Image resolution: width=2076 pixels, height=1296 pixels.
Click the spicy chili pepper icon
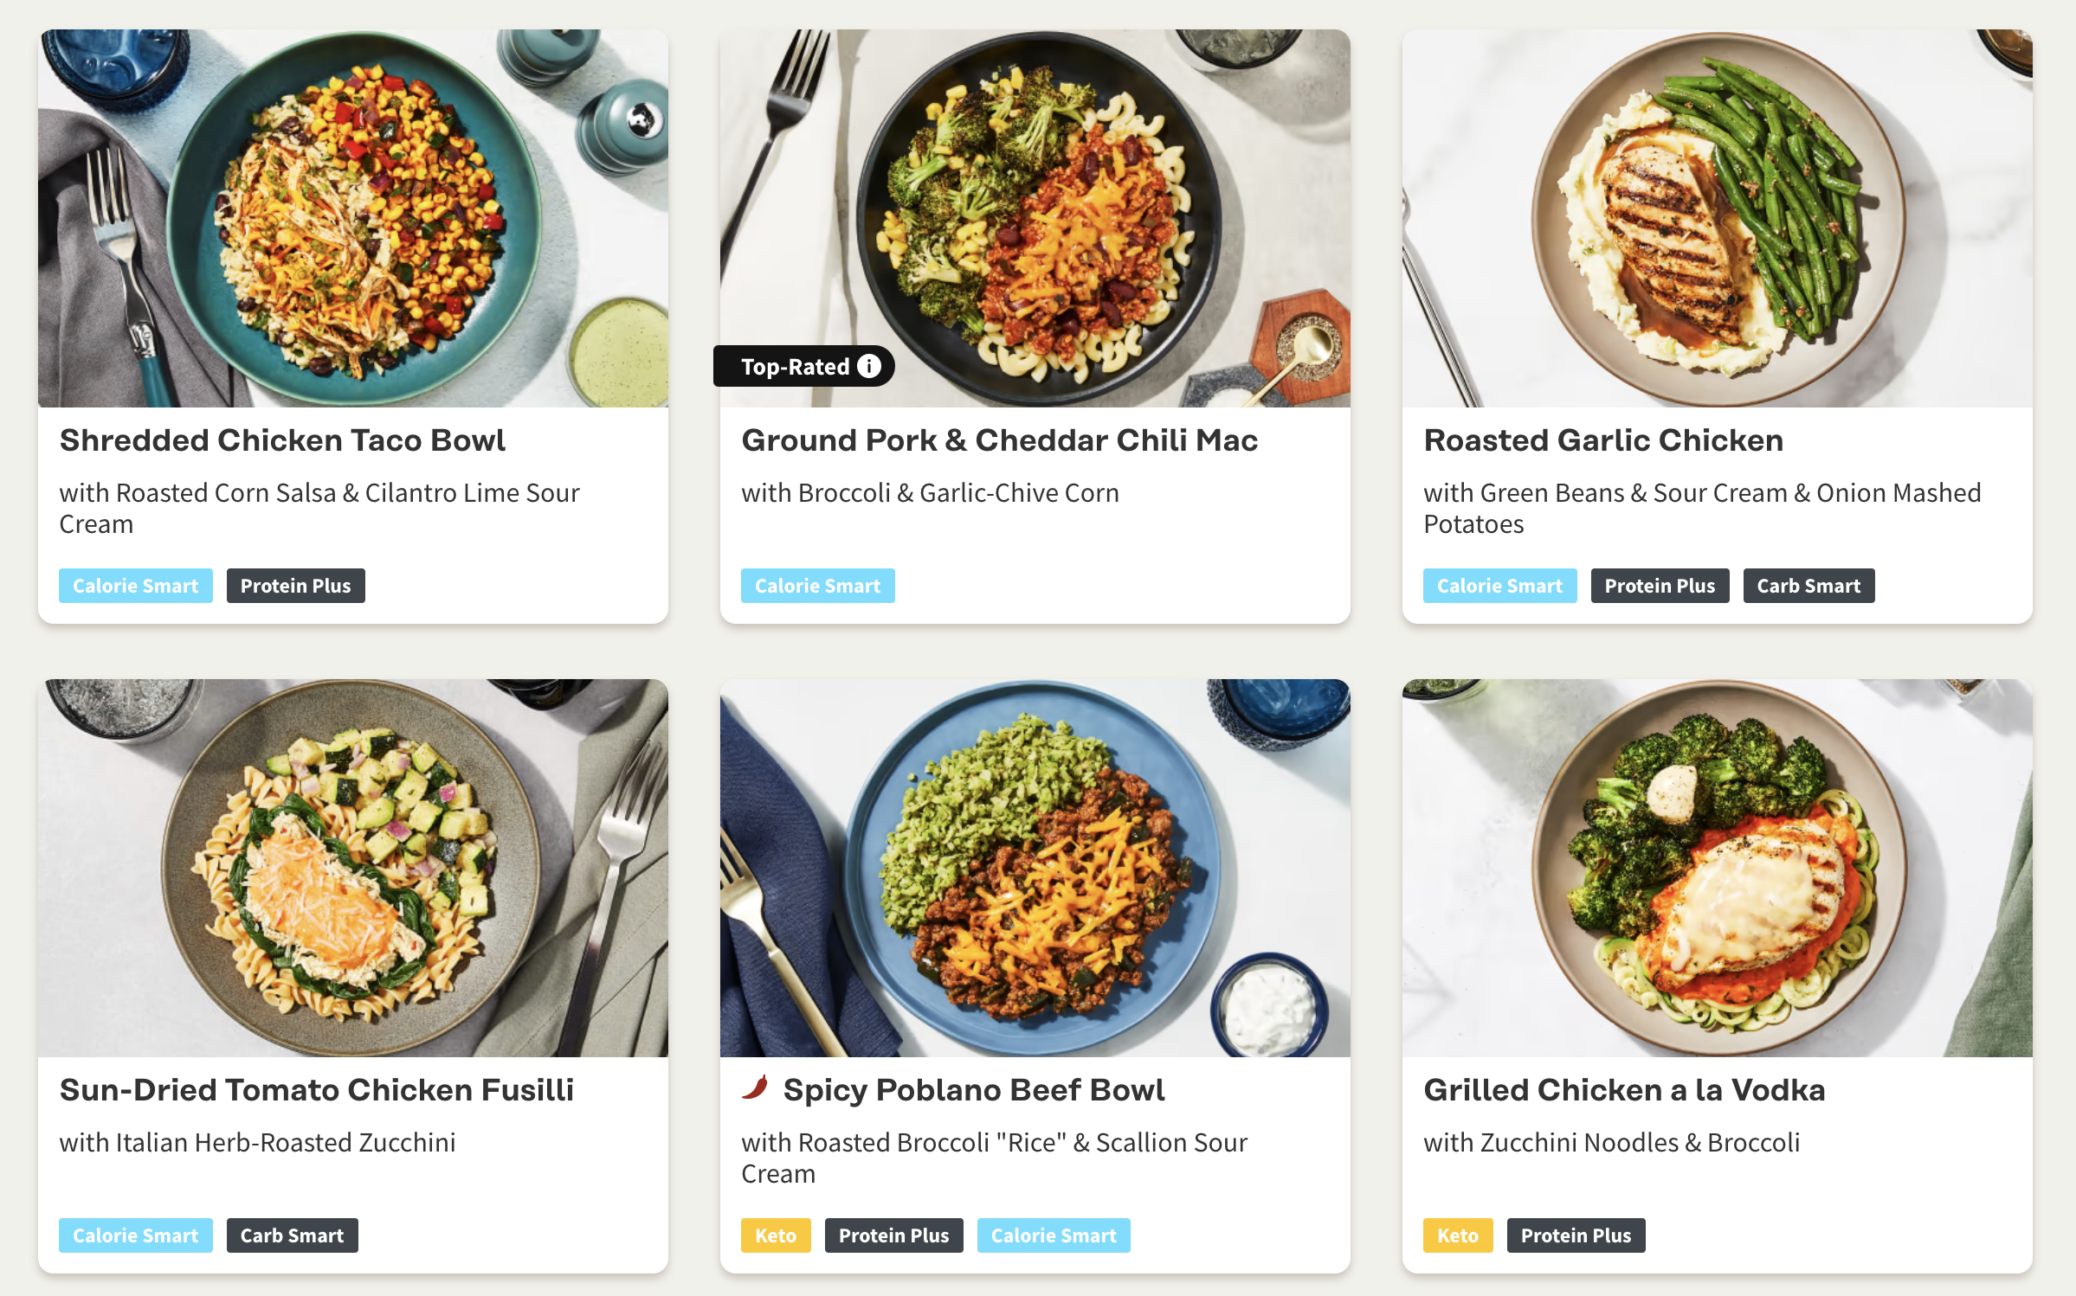[x=756, y=1088]
